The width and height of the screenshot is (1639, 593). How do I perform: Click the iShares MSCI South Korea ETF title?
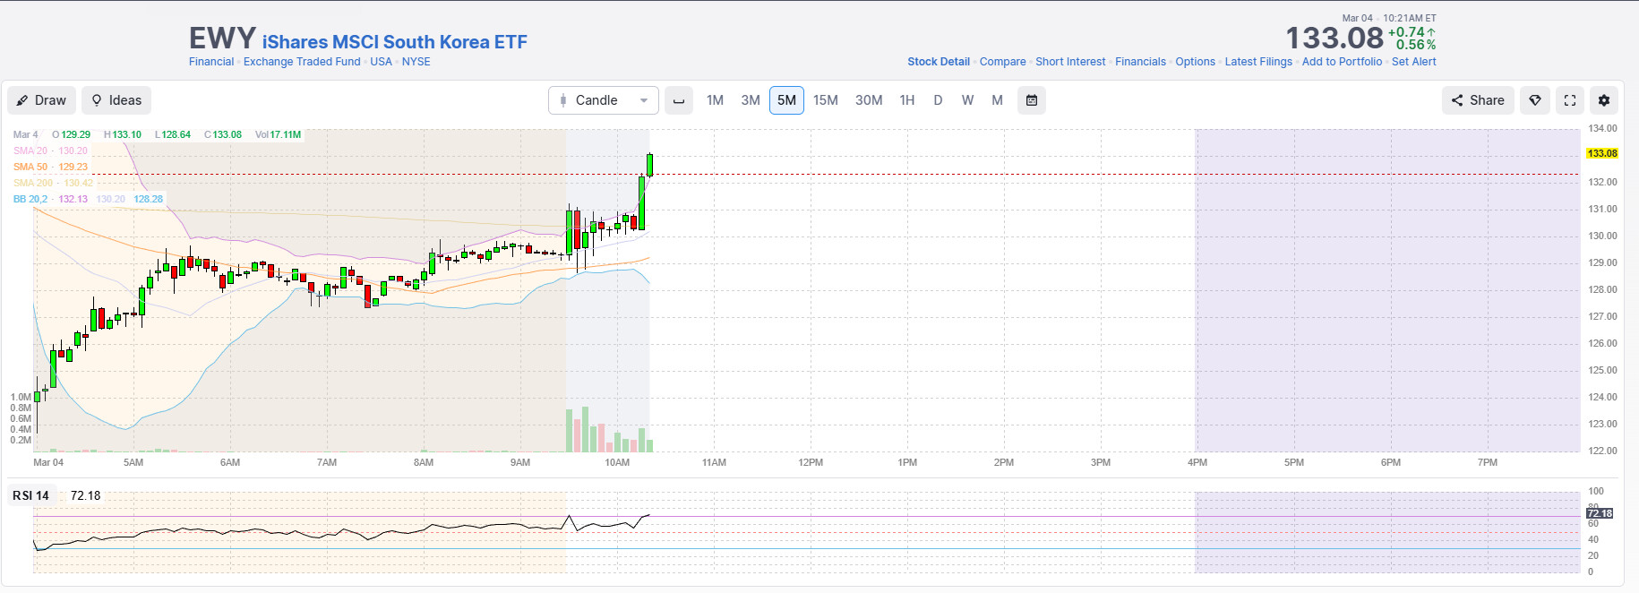click(394, 42)
